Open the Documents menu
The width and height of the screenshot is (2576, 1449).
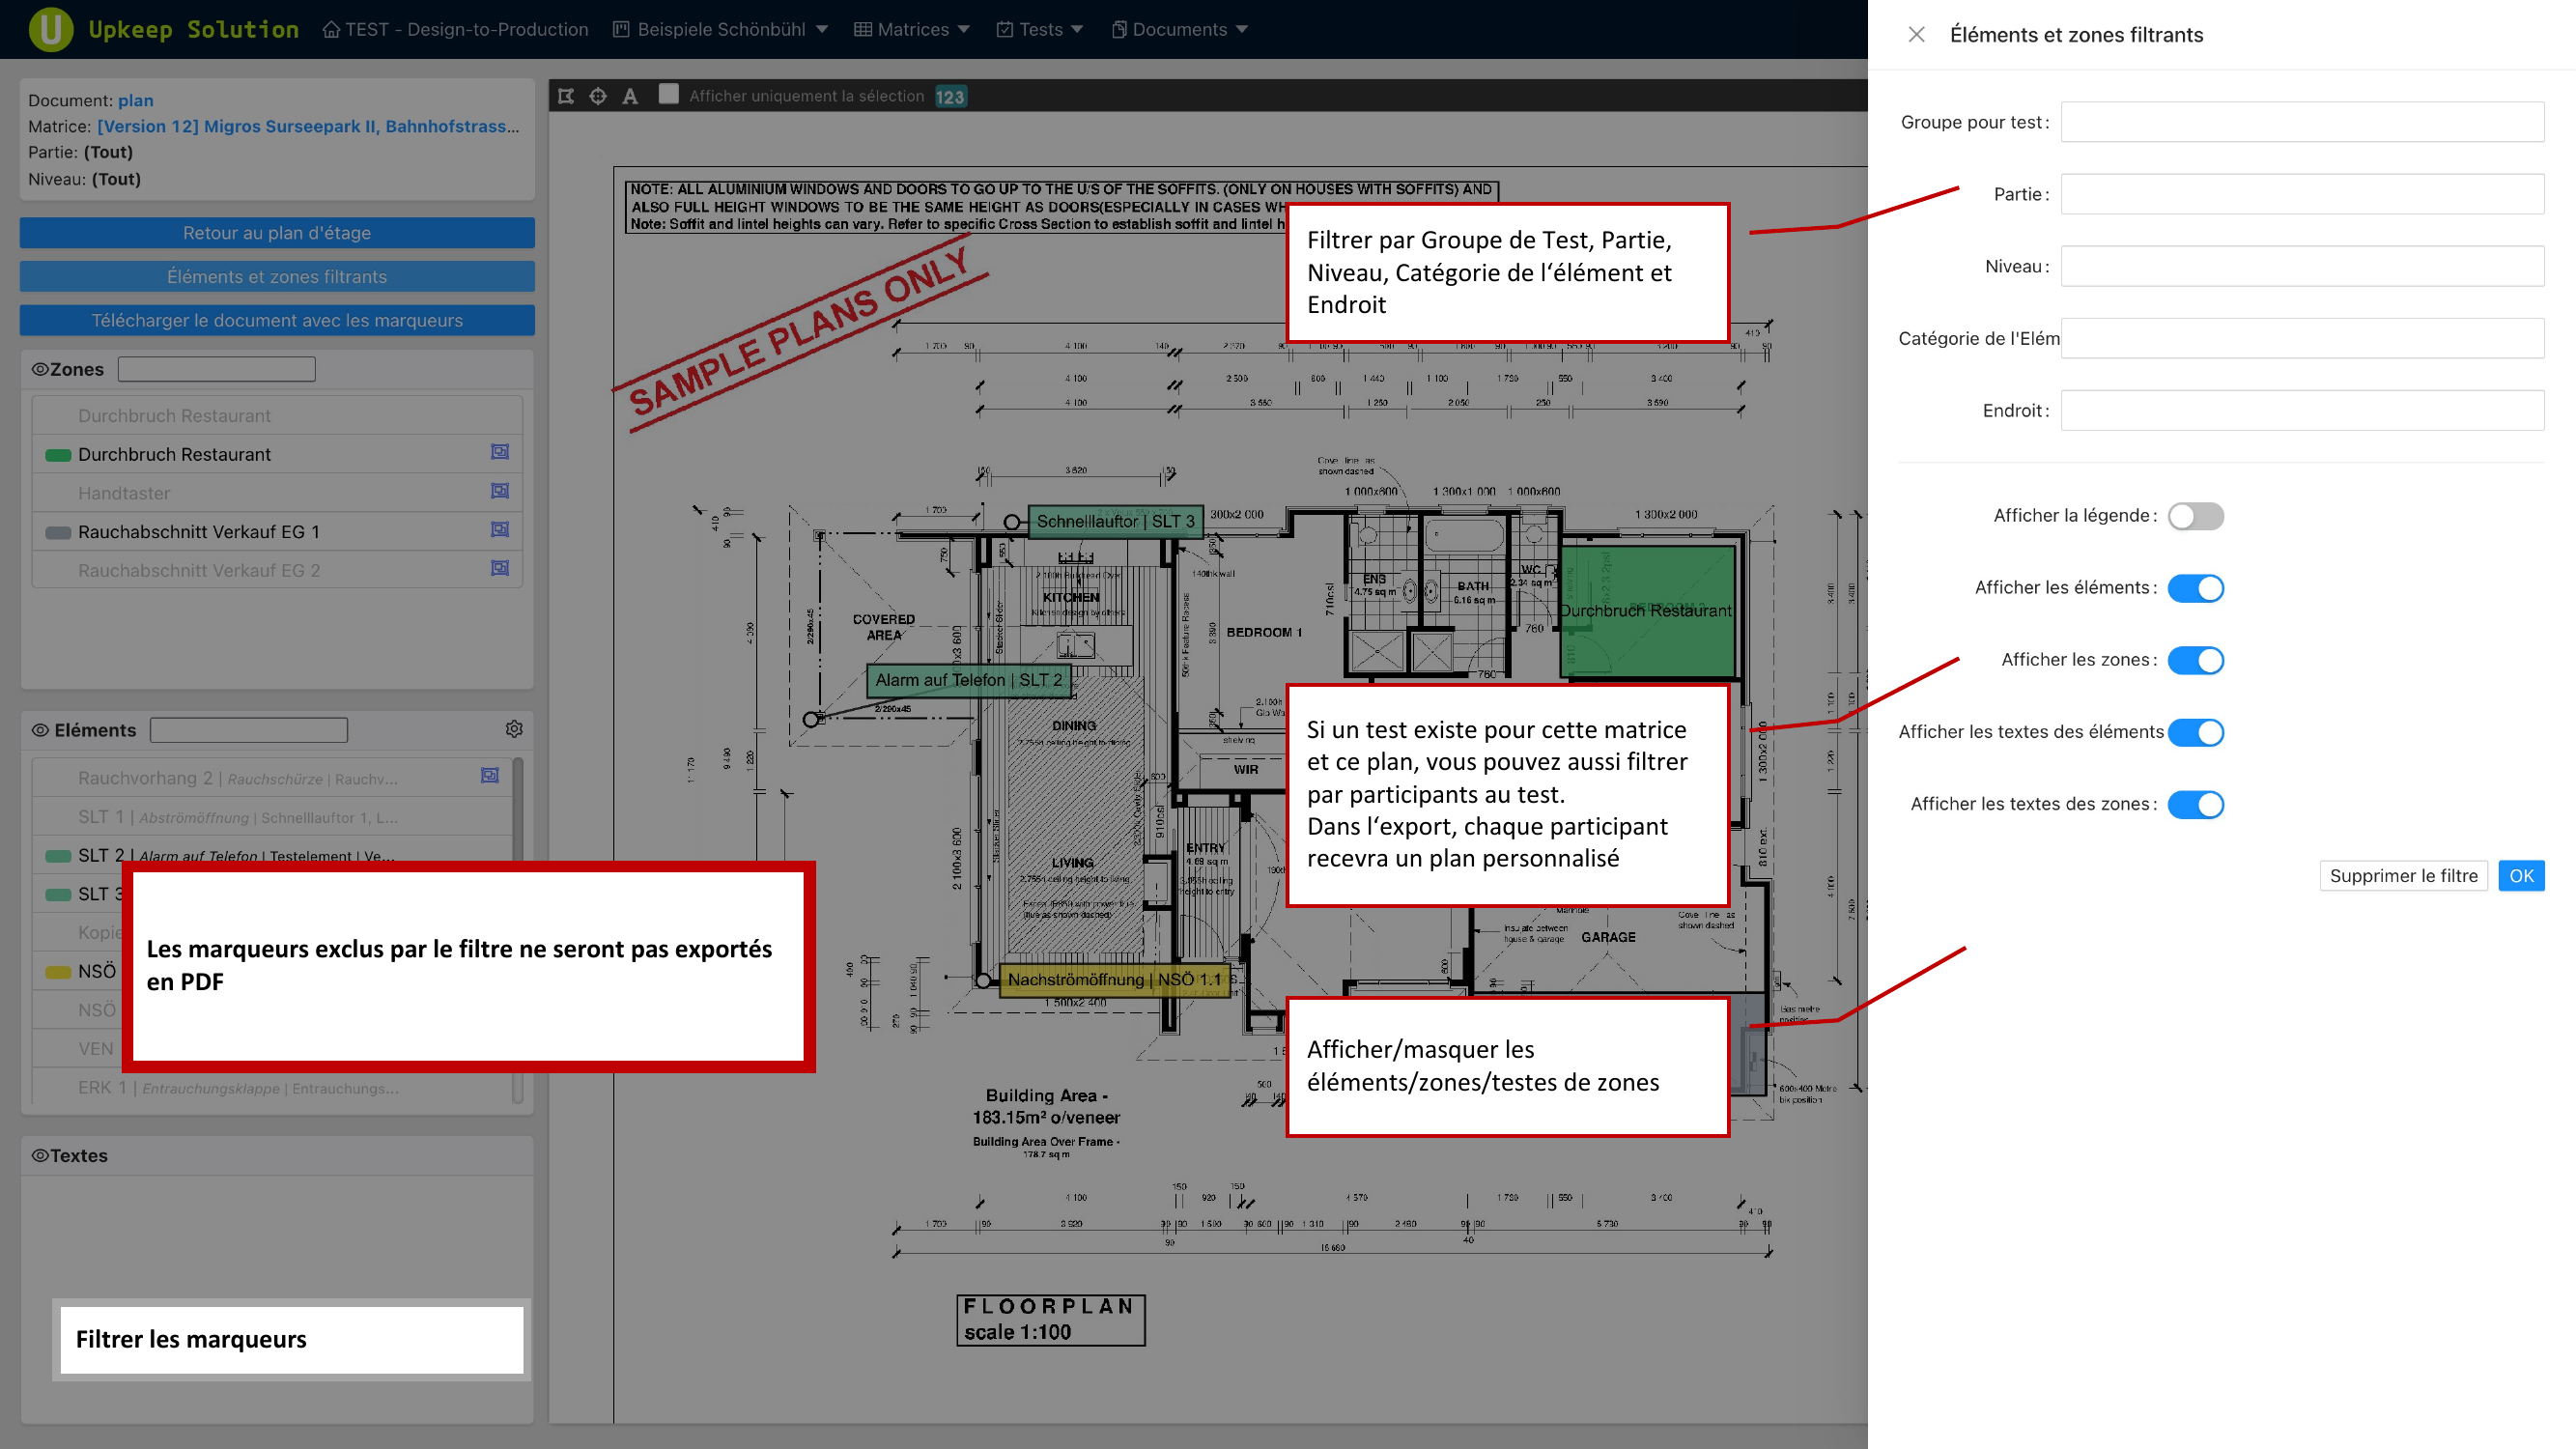(x=1179, y=29)
